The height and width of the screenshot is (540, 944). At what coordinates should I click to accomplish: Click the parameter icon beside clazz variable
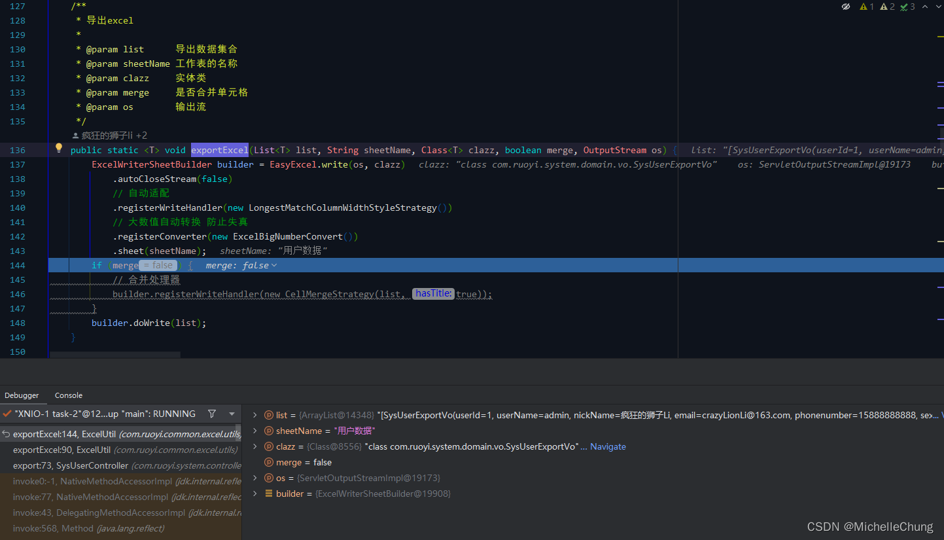(x=268, y=446)
